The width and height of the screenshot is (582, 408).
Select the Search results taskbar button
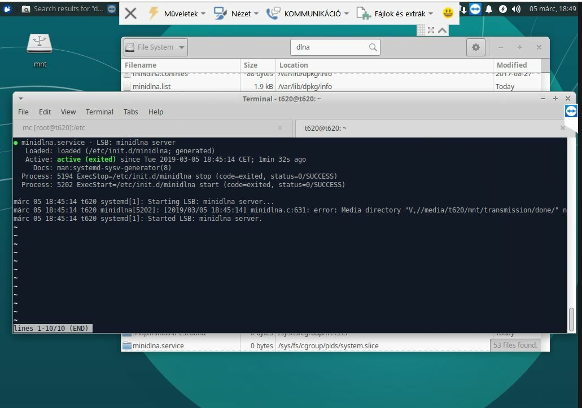pyautogui.click(x=63, y=8)
